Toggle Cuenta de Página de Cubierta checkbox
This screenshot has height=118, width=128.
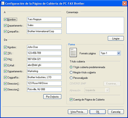[x=71, y=100]
